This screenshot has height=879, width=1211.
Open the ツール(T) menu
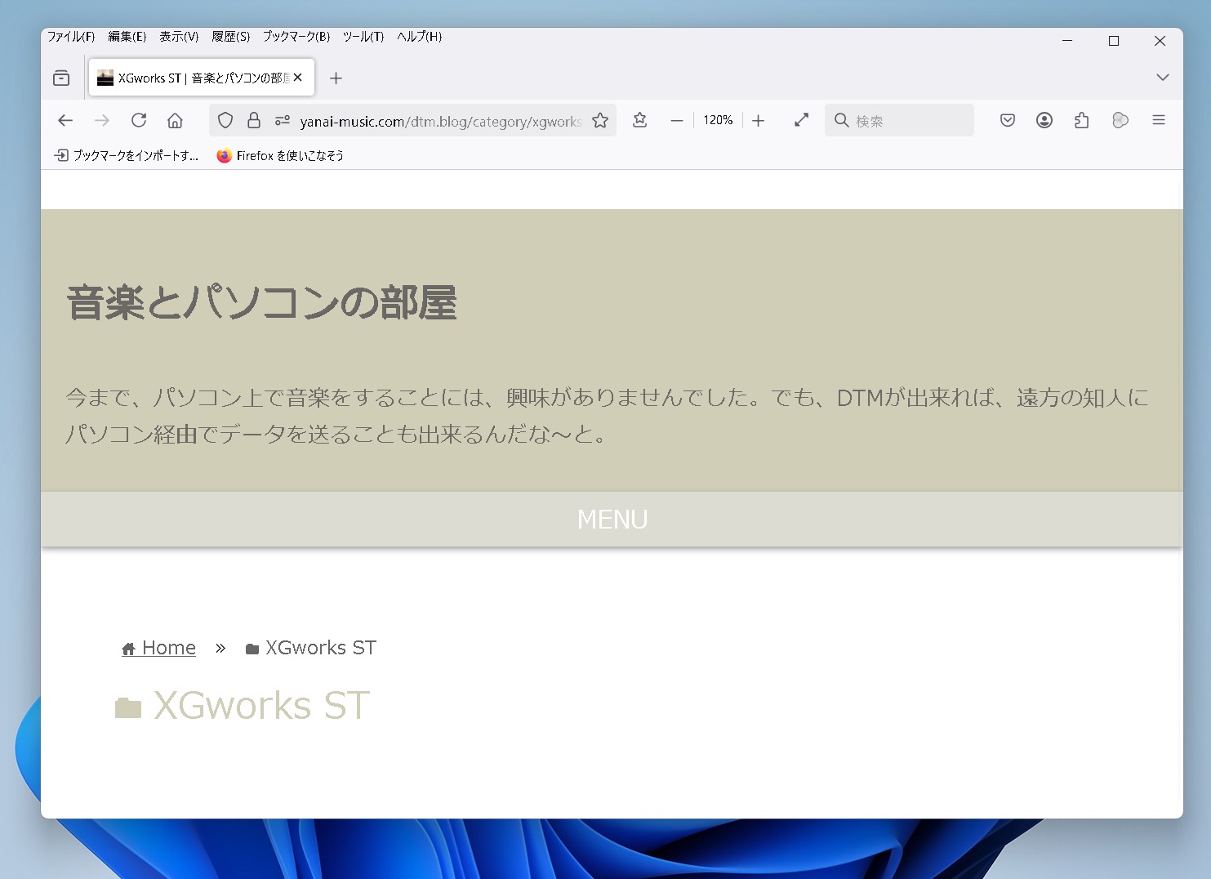click(363, 37)
